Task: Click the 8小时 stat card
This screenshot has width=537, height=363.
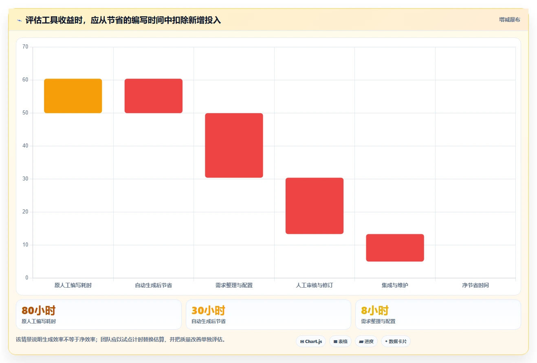Action: point(438,315)
